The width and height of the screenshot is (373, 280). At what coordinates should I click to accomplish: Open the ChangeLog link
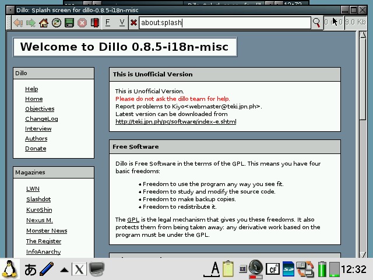[41, 118]
